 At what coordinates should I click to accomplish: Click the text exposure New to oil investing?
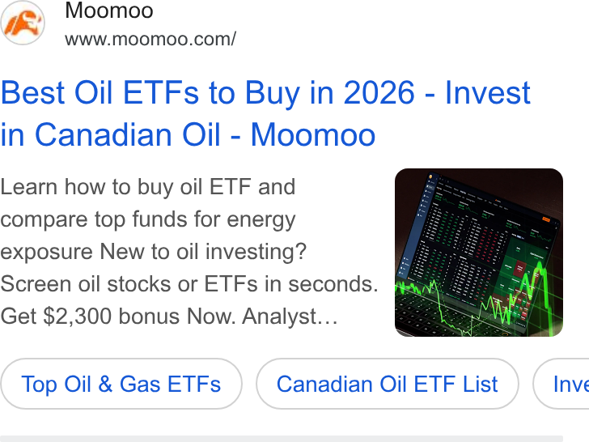point(153,252)
